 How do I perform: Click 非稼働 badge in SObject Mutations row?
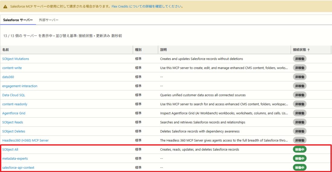(x=300, y=59)
